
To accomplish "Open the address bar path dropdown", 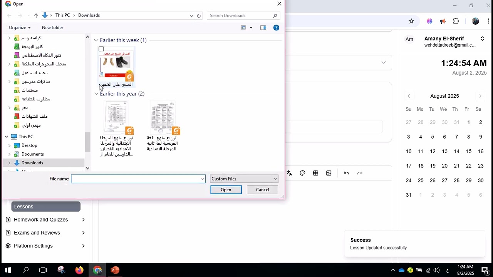I will point(191,16).
